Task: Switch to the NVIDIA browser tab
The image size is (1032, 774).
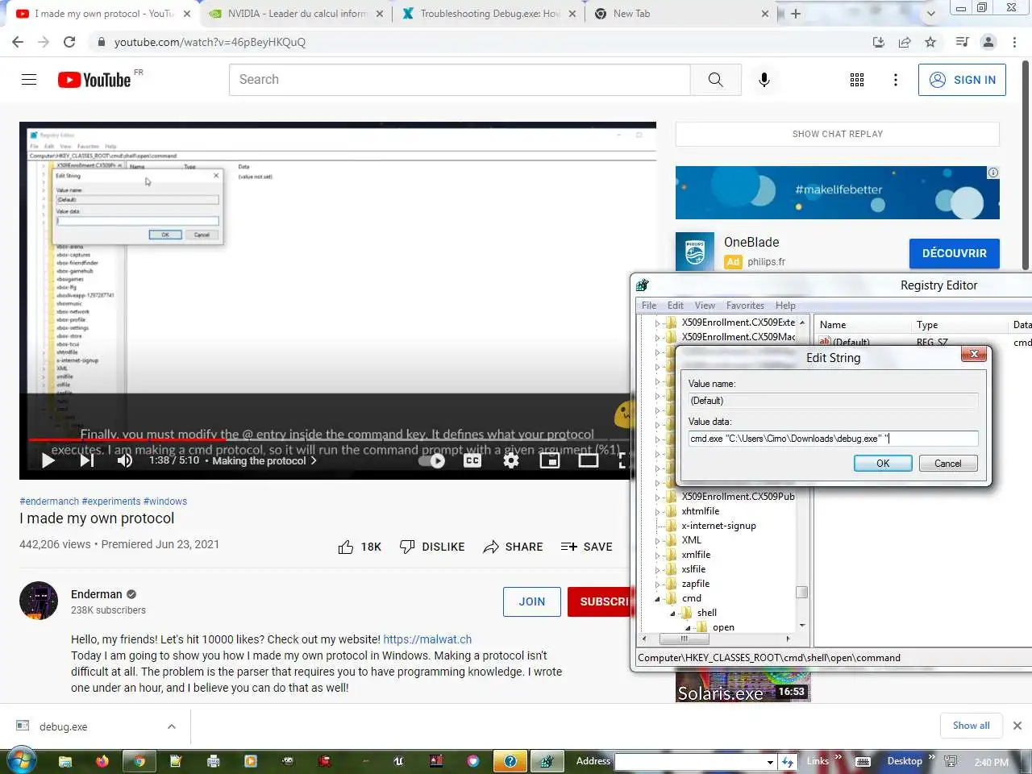Action: pyautogui.click(x=295, y=14)
